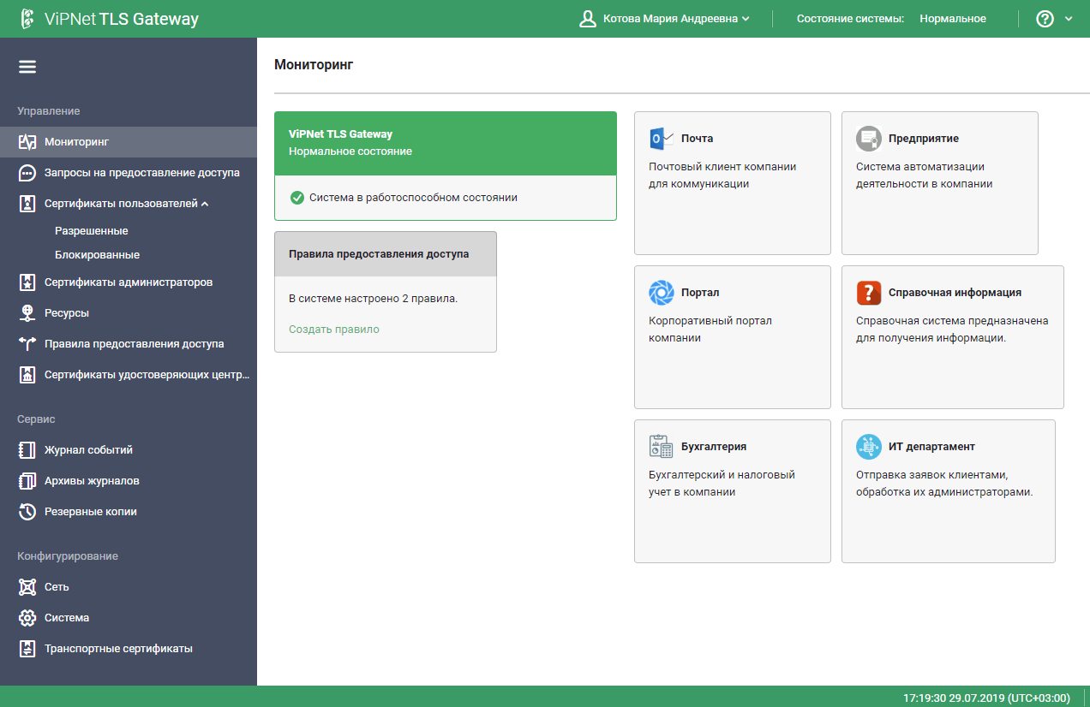Expand the help menu chevron
Image resolution: width=1090 pixels, height=707 pixels.
tap(1069, 19)
